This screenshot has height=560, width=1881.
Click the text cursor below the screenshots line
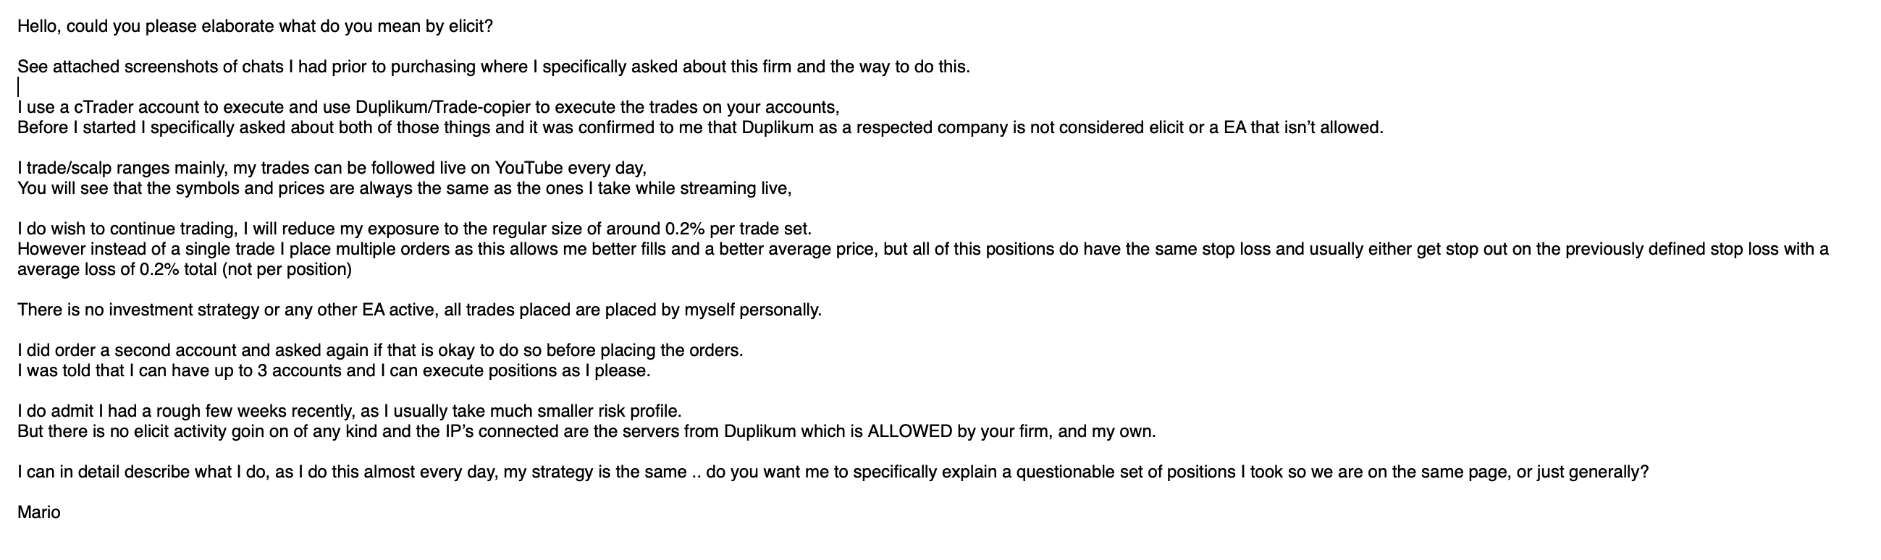[19, 88]
